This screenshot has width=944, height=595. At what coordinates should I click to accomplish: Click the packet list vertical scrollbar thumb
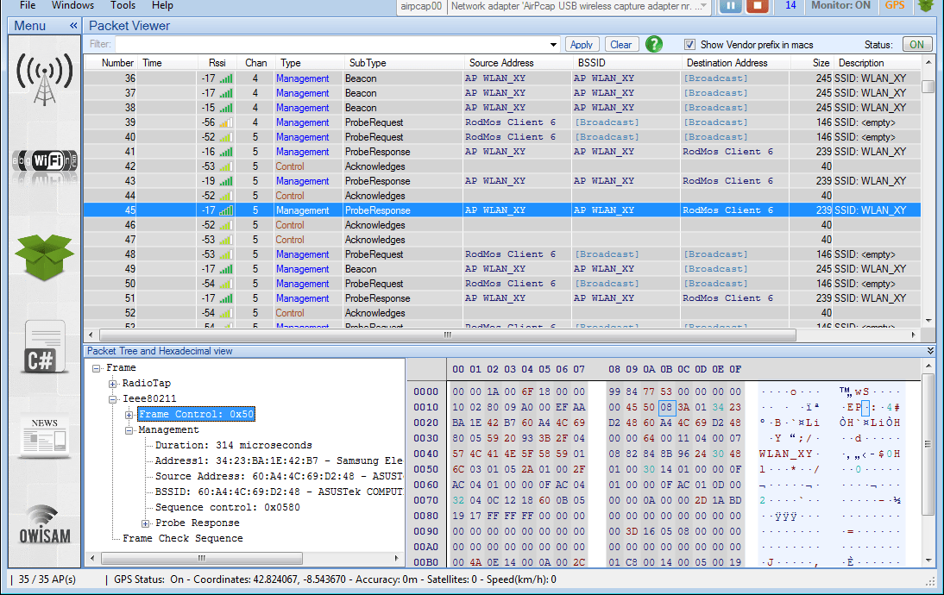pyautogui.click(x=928, y=86)
